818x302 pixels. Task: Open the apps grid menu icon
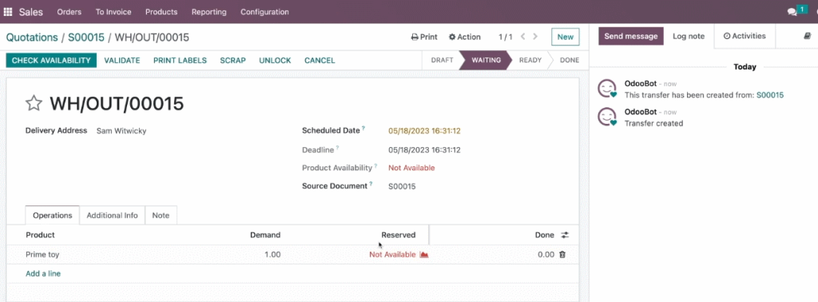[8, 11]
